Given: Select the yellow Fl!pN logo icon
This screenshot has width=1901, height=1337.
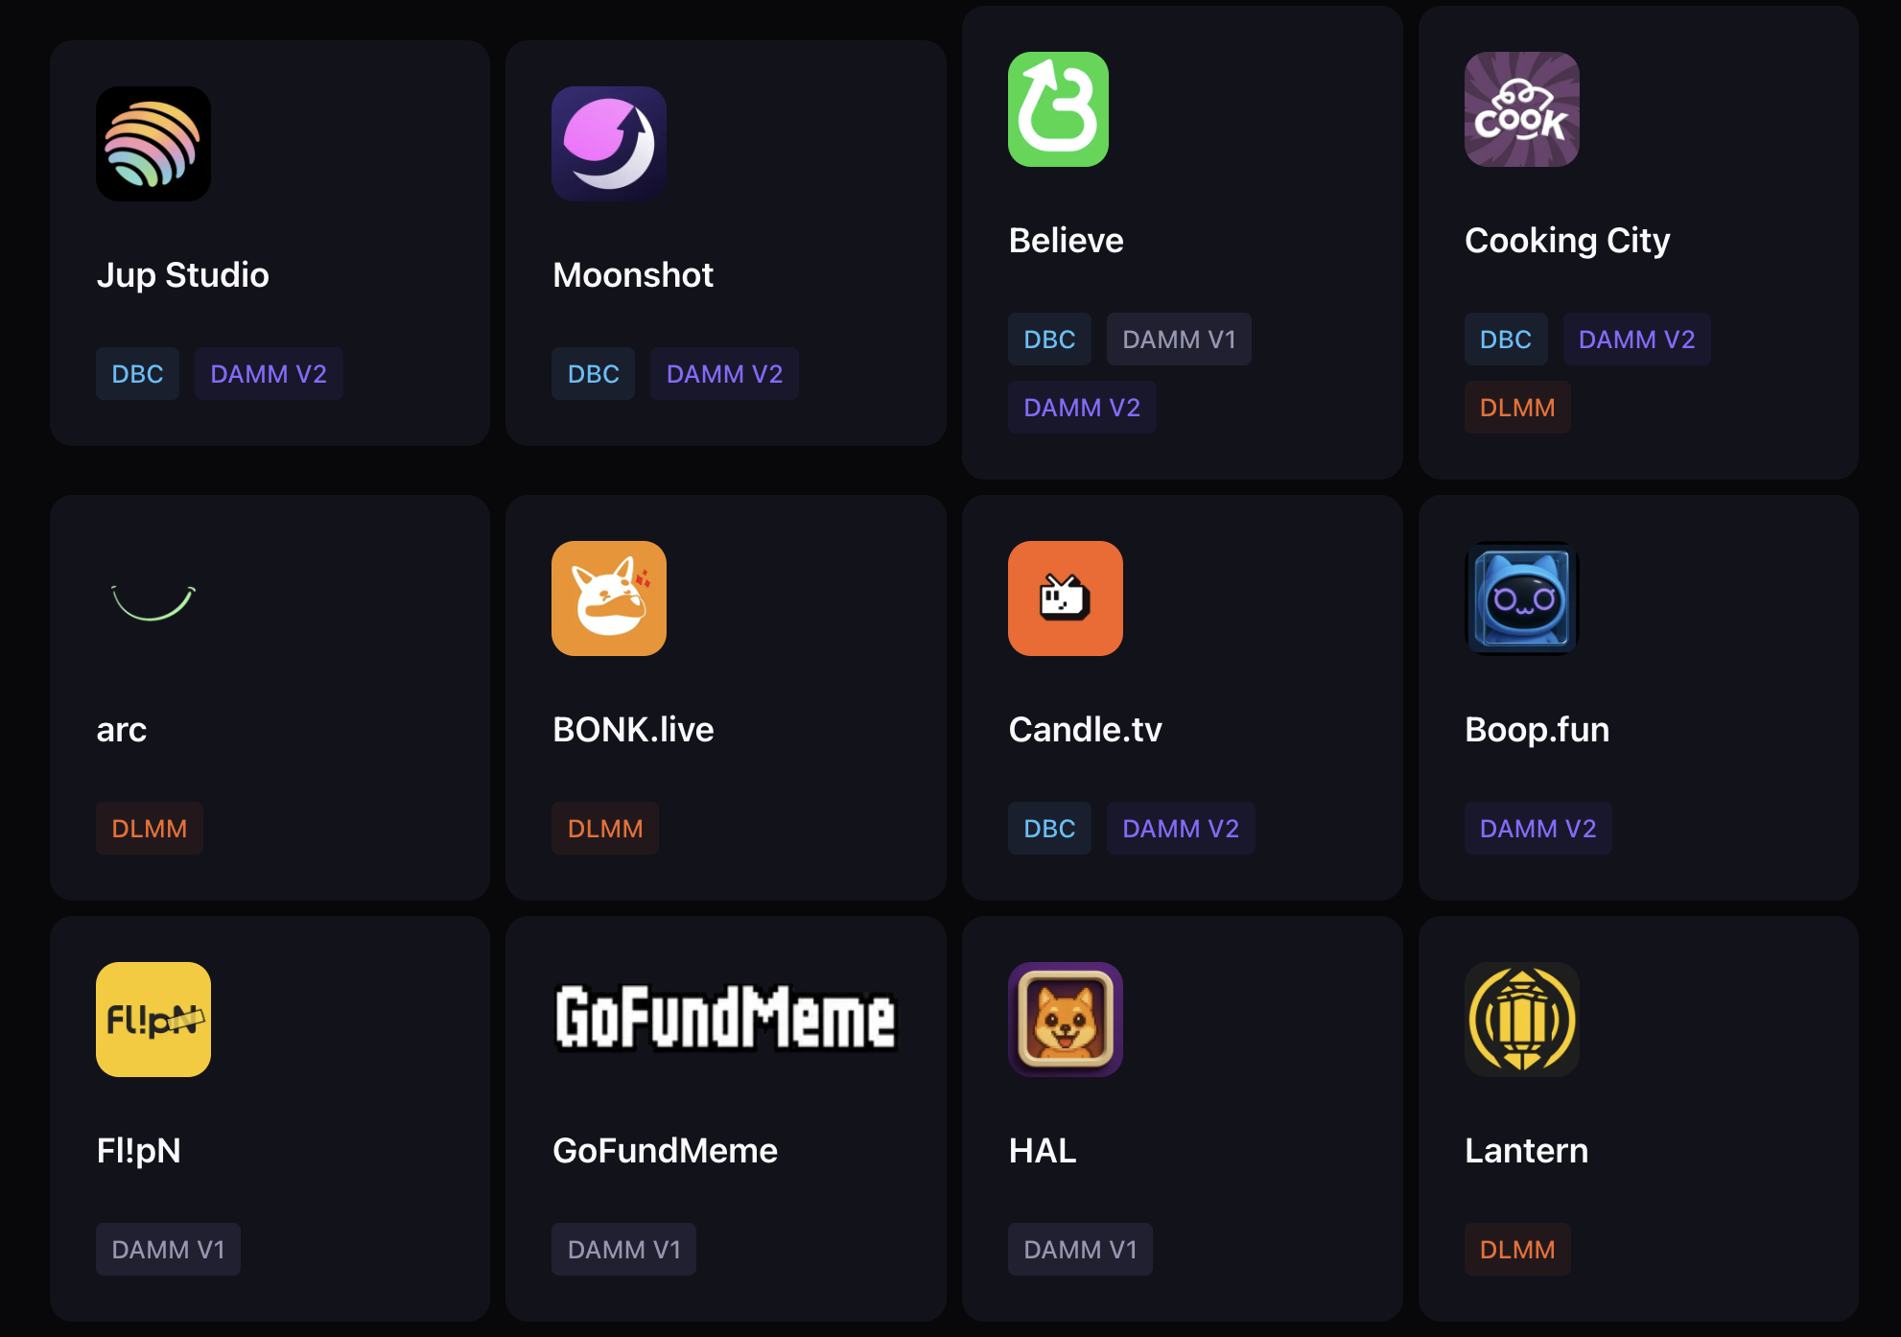Looking at the screenshot, I should 153,1020.
